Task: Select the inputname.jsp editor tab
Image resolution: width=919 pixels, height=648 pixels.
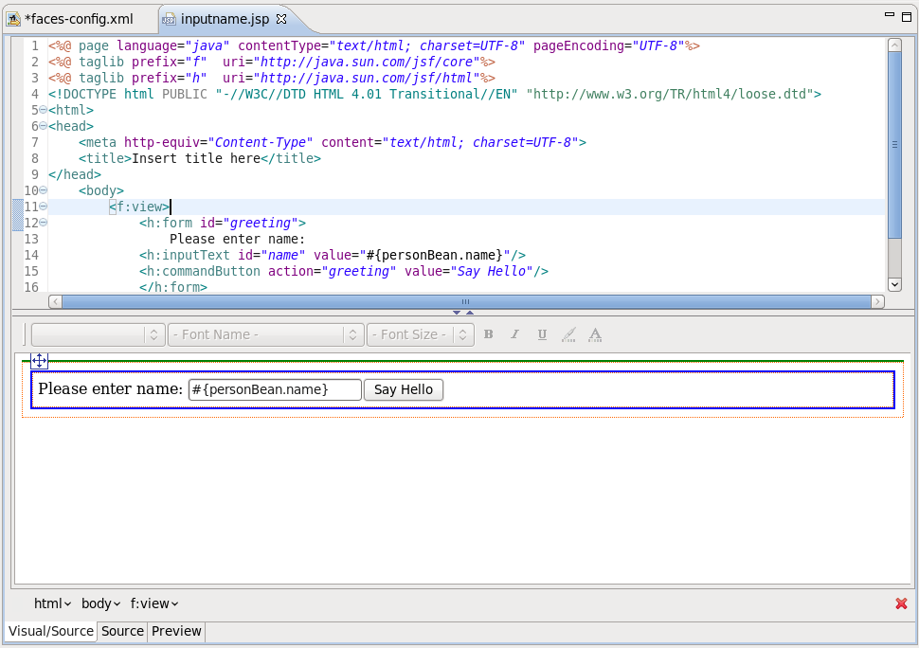Action: (225, 19)
